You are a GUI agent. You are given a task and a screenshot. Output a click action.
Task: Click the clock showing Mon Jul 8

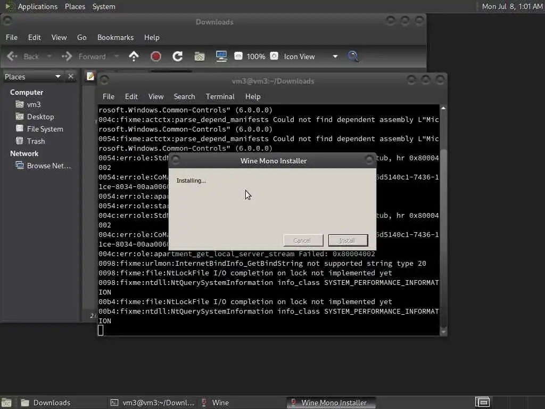512,6
